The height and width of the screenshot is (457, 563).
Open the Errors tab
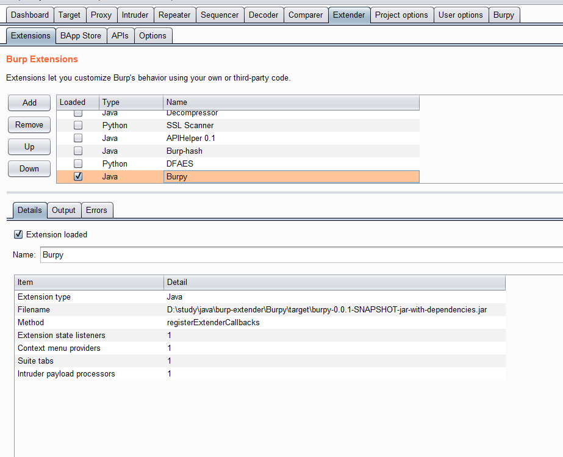click(x=96, y=211)
